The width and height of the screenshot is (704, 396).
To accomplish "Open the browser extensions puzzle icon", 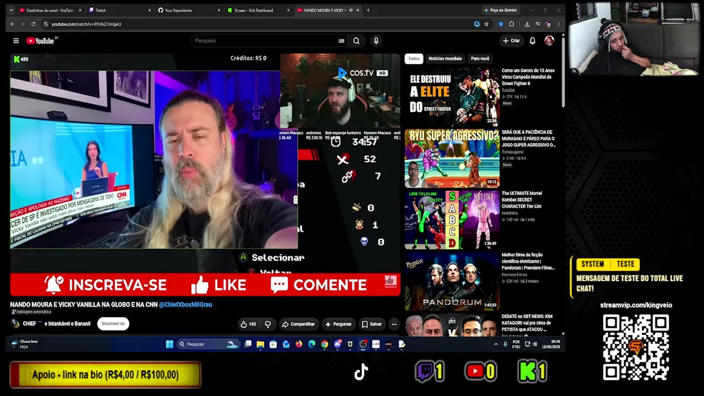I will (x=512, y=24).
